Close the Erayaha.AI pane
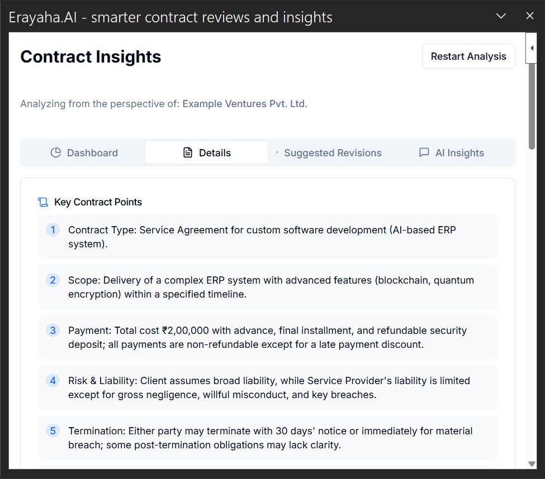Viewport: 545px width, 479px height. [530, 16]
